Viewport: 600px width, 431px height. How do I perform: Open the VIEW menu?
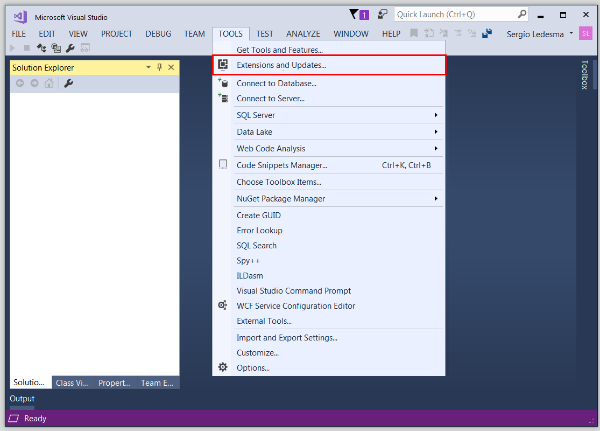point(78,34)
